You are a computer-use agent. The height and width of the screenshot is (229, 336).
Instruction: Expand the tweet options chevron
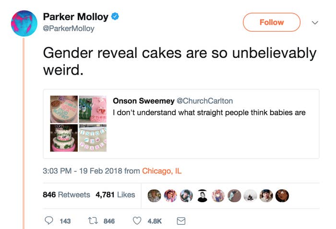(315, 22)
